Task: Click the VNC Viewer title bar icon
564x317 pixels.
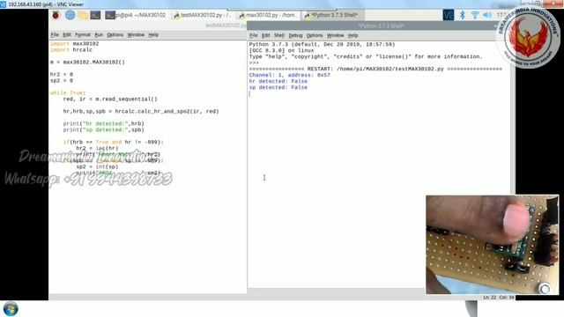Action: pos(4,4)
